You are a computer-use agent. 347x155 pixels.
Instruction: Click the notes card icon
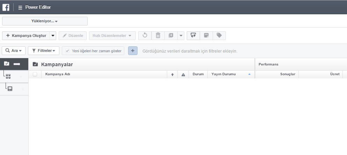tap(206, 36)
